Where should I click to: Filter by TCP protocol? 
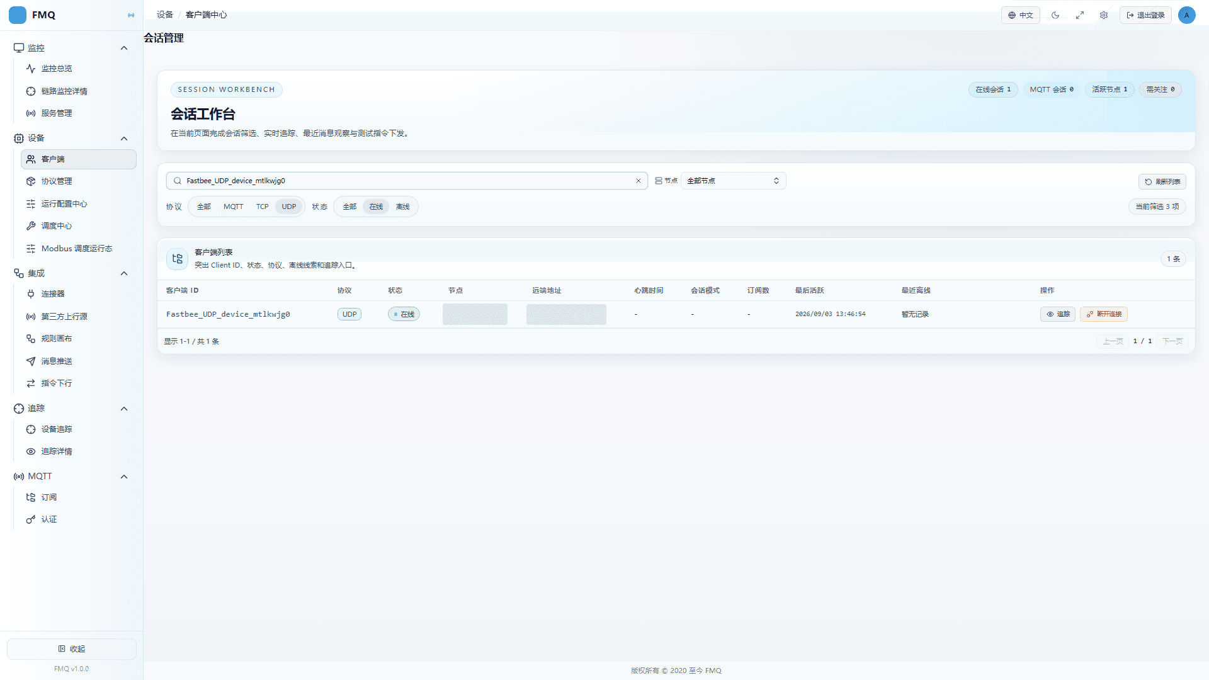pos(262,207)
